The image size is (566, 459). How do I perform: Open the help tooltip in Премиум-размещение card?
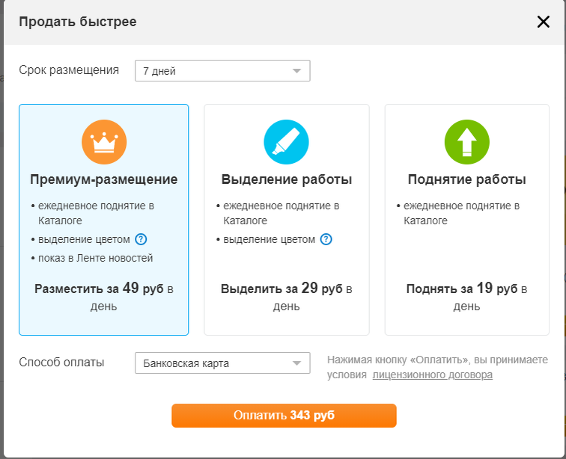click(141, 239)
